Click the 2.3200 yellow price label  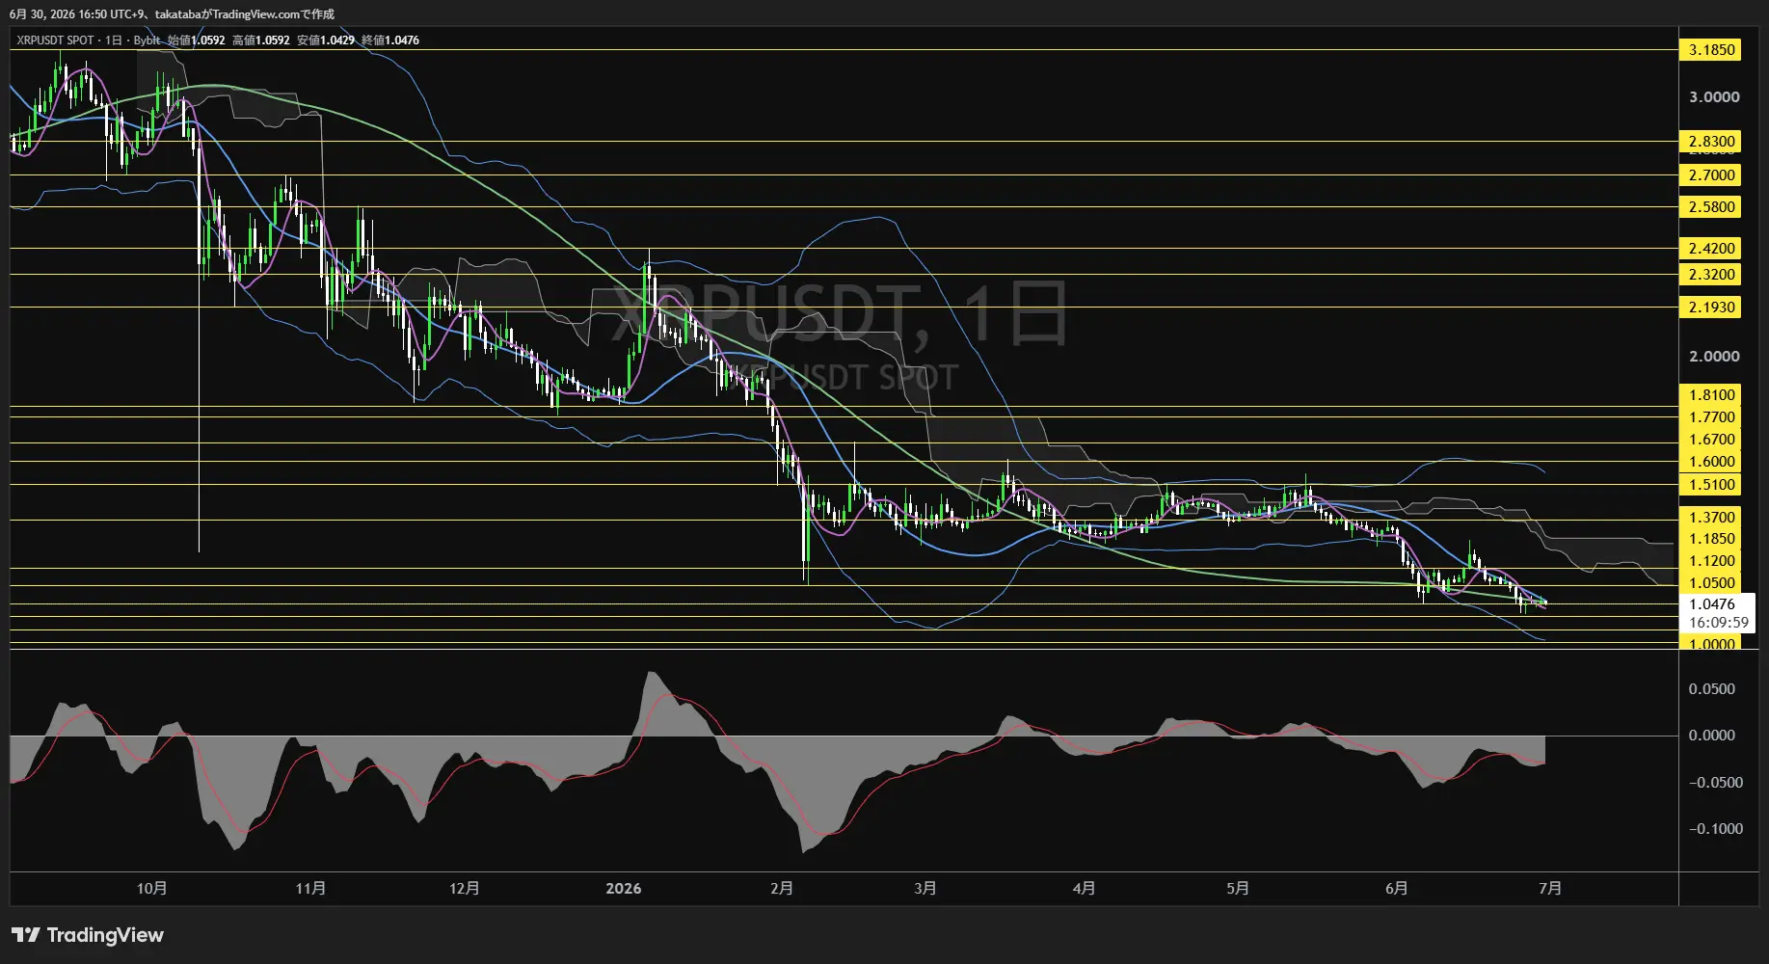coord(1711,275)
